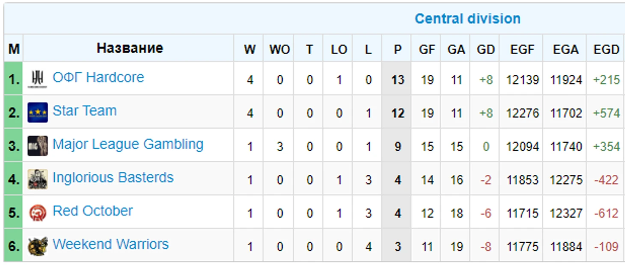Click the Central division heading link
Viewport: 625px width, 265px height.
click(x=467, y=19)
